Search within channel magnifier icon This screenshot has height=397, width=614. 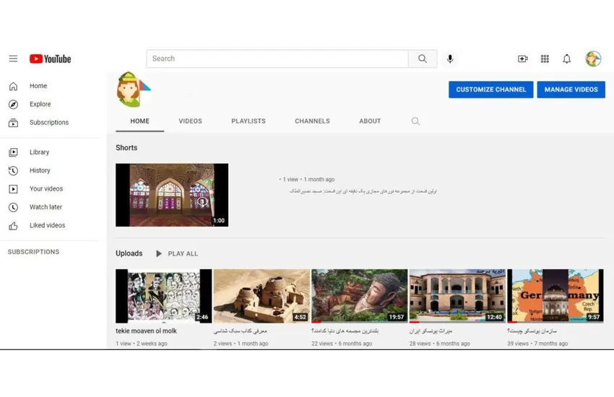[x=415, y=121]
